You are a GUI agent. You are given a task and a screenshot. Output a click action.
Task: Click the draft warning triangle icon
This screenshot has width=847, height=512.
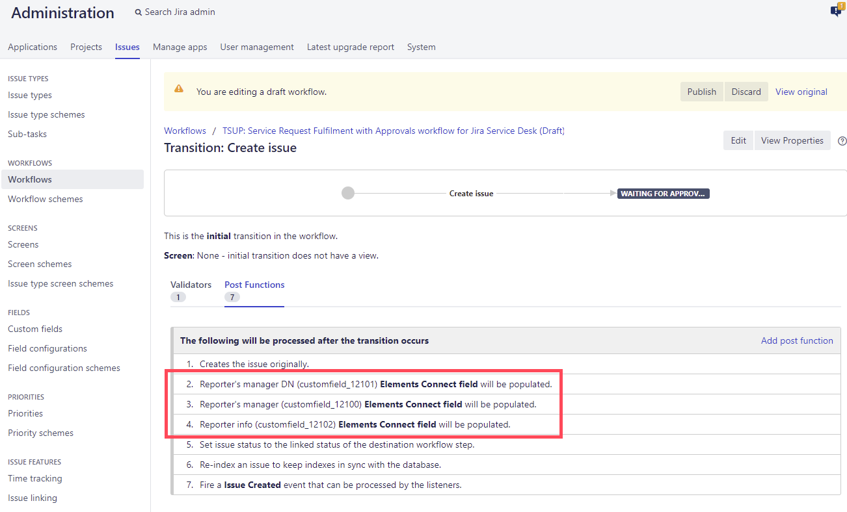point(179,90)
